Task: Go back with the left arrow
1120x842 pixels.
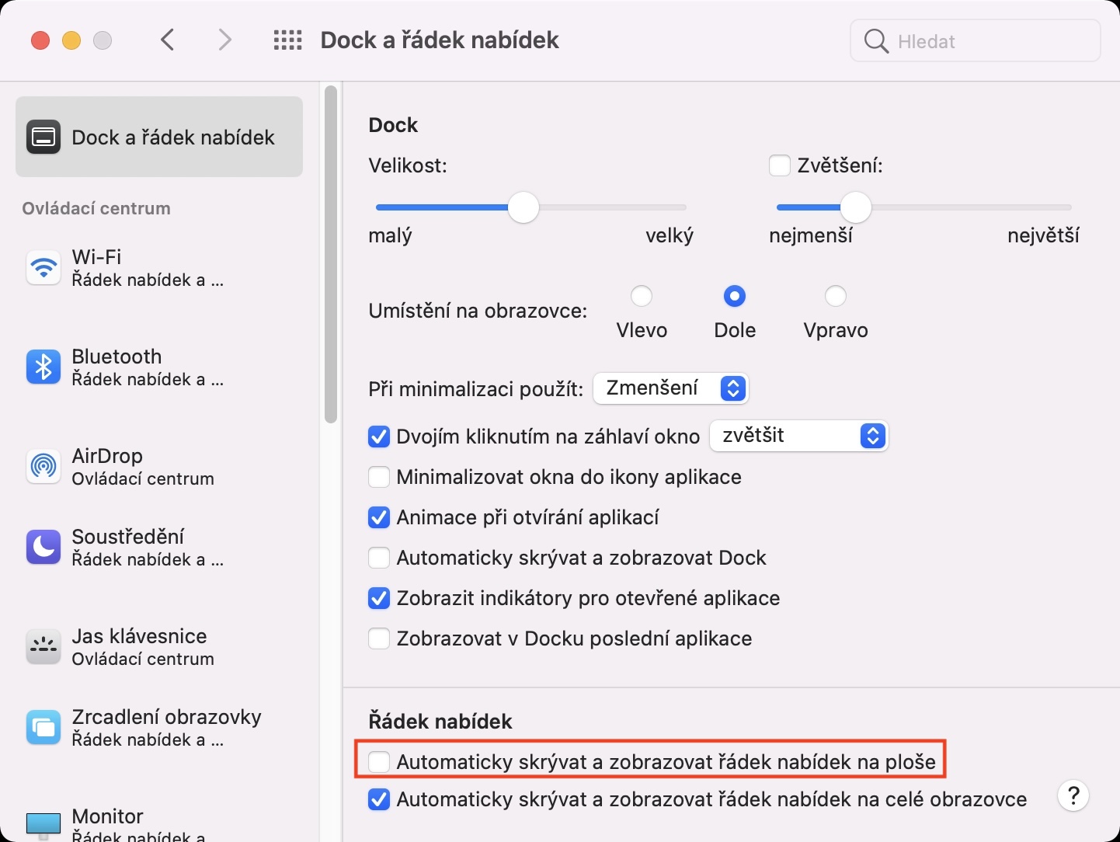Action: pos(168,40)
